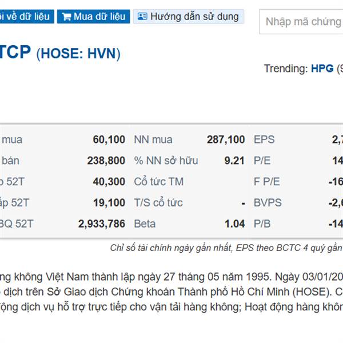The height and width of the screenshot is (343, 343).
Task: Select the NN mua value 287,100
Action: (x=226, y=139)
